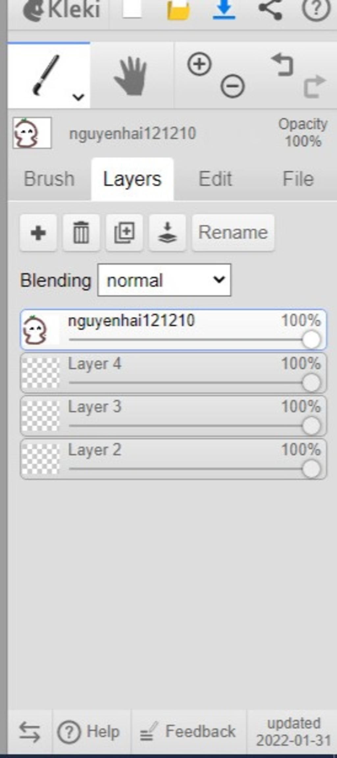The width and height of the screenshot is (337, 758).
Task: Open the Edit tab
Action: [x=215, y=179]
